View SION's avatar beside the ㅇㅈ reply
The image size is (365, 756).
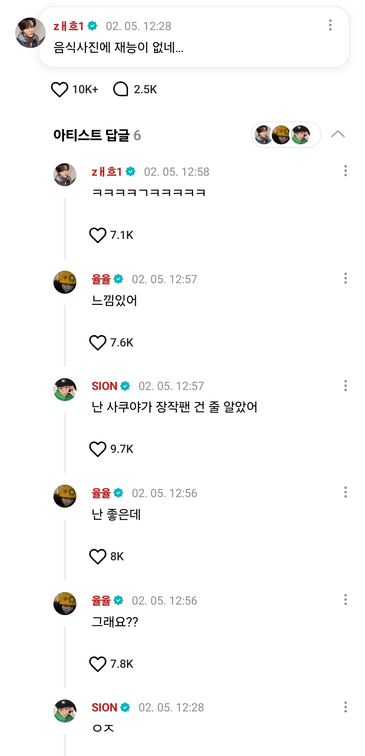pyautogui.click(x=65, y=711)
